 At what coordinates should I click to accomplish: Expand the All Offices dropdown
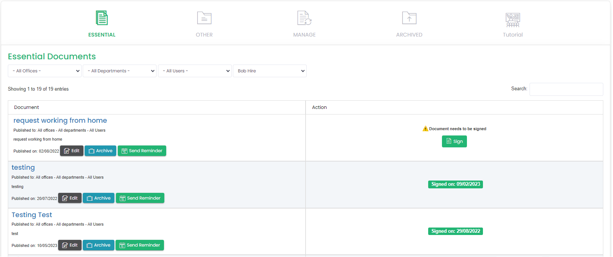click(x=45, y=71)
